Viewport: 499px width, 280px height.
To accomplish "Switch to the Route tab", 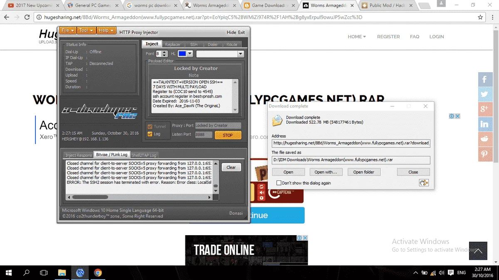I will click(x=232, y=44).
